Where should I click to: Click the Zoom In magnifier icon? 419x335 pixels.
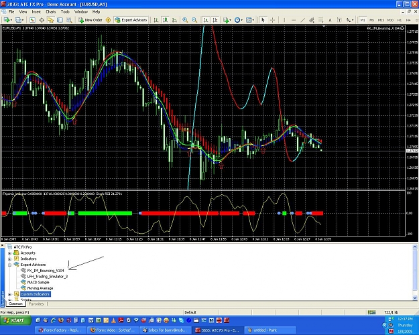click(185, 20)
